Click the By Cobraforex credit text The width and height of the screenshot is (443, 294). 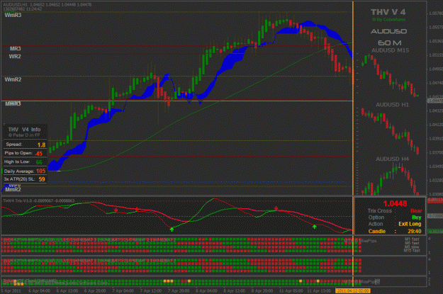point(388,20)
